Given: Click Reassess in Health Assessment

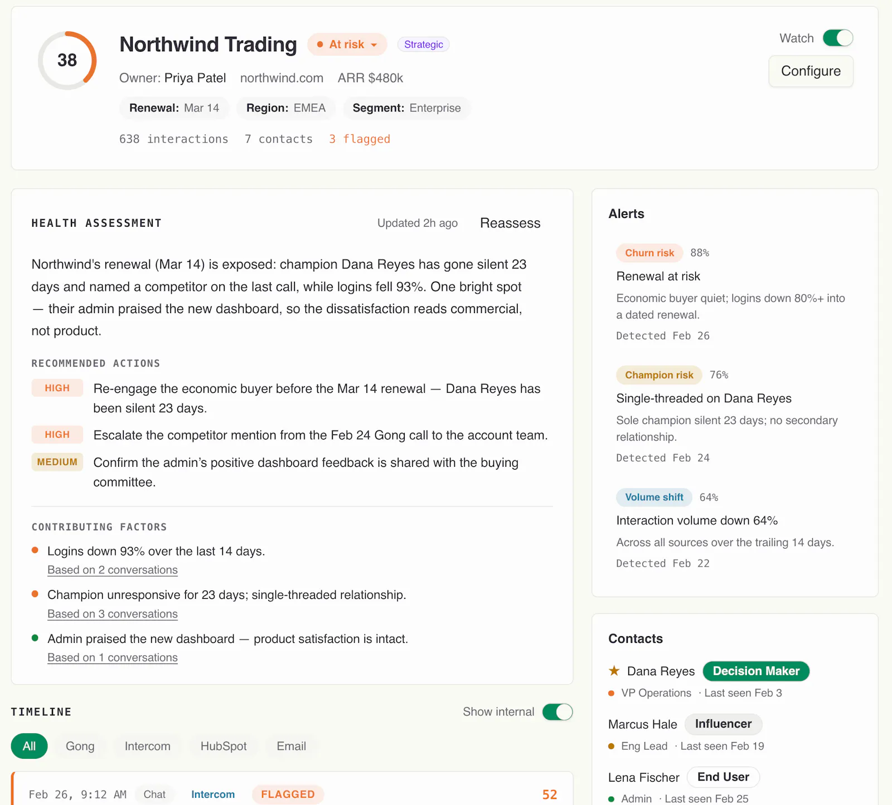Looking at the screenshot, I should (510, 223).
